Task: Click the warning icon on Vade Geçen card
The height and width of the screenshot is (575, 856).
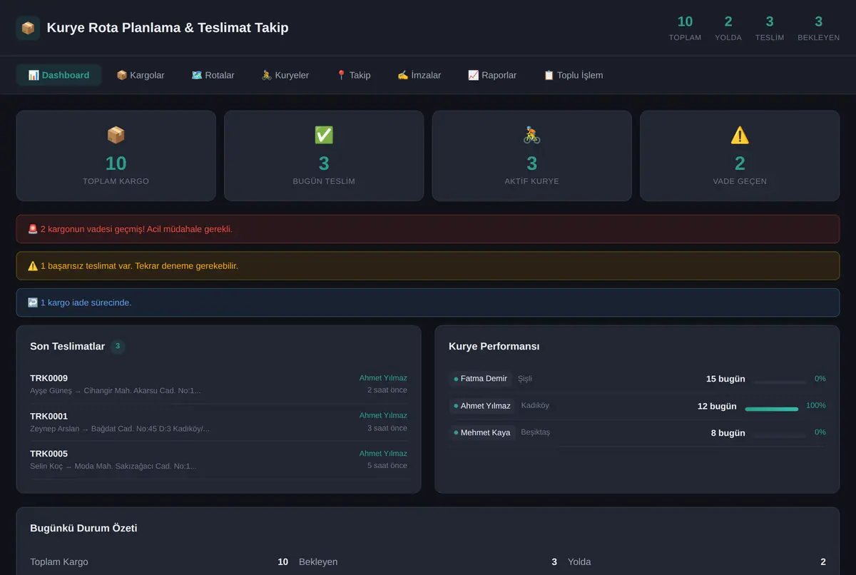Action: click(740, 135)
